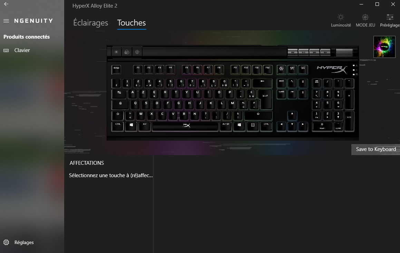The image size is (400, 253).
Task: Select the left Windows key on keyboard
Action: pos(131,126)
